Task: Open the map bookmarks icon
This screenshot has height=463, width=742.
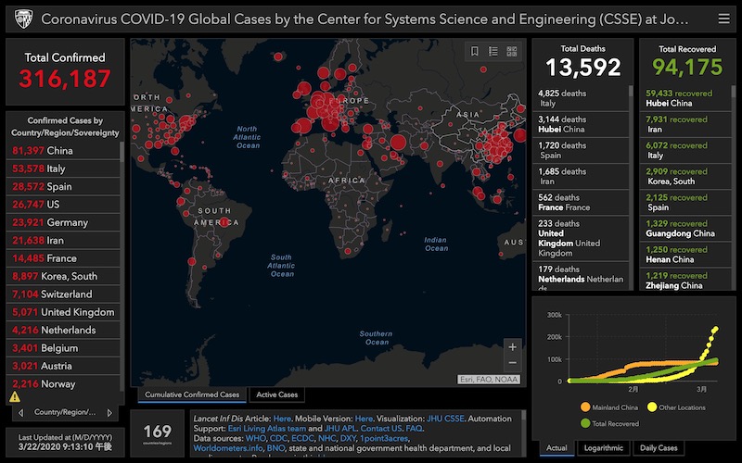Action: pos(475,52)
